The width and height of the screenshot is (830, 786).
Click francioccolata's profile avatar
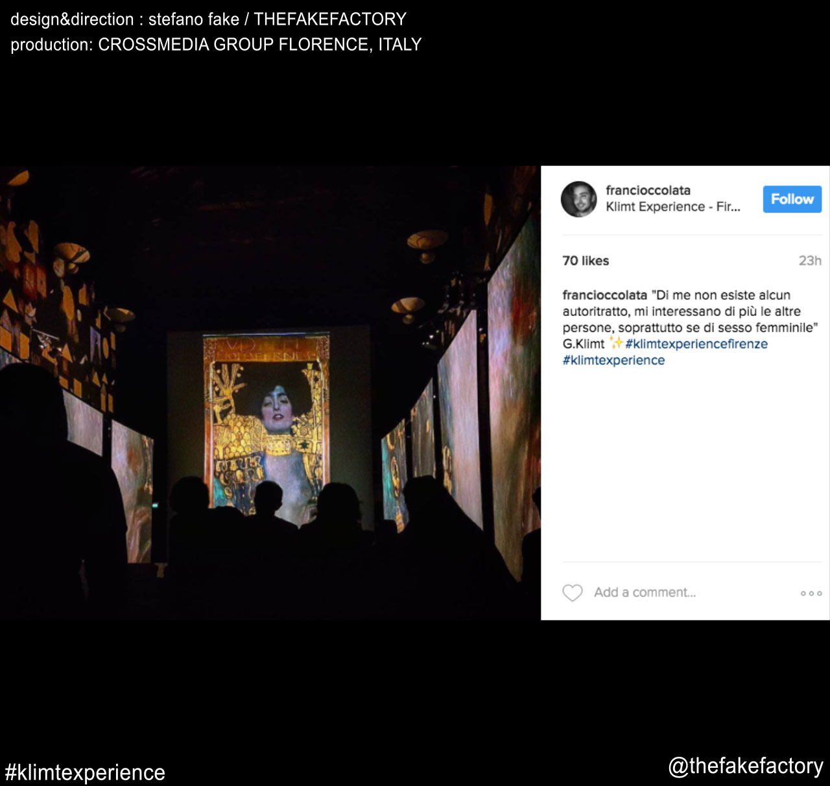coord(578,199)
